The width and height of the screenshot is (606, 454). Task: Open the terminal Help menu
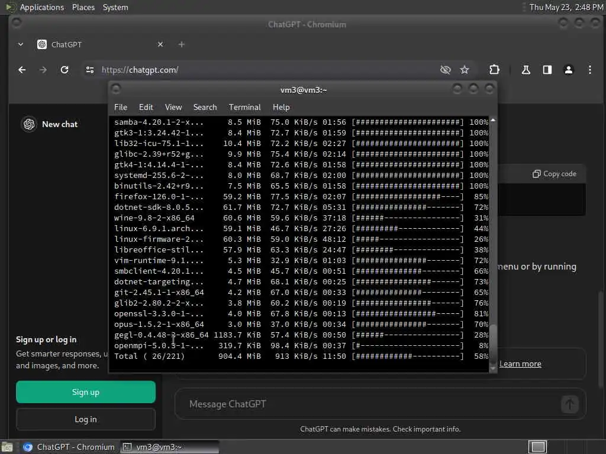tap(281, 108)
